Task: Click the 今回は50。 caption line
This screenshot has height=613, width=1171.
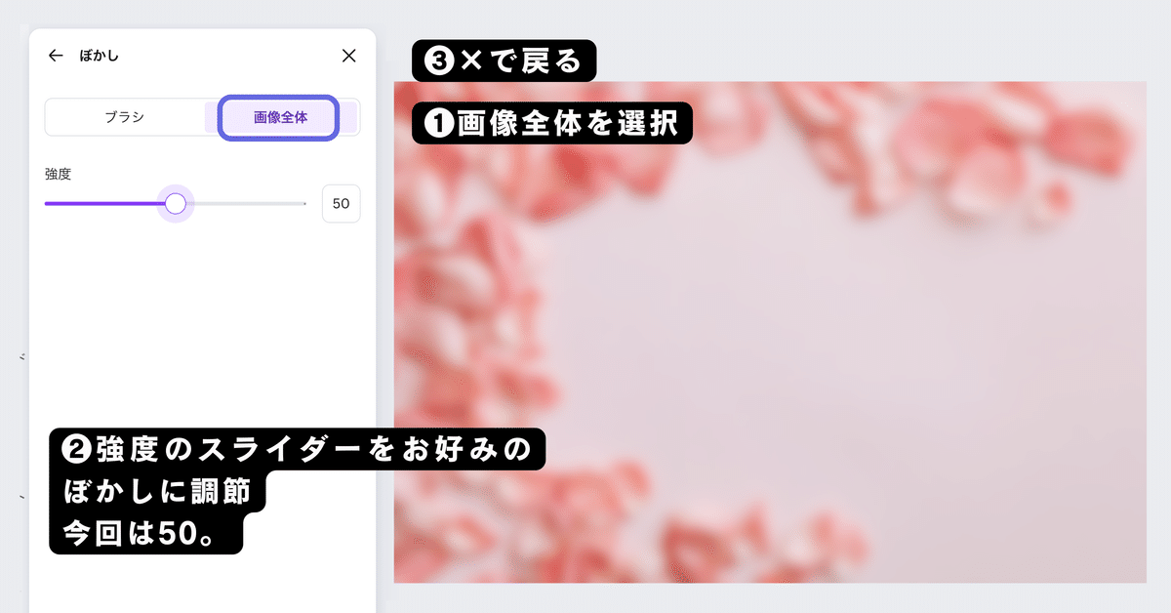Action: (x=145, y=534)
